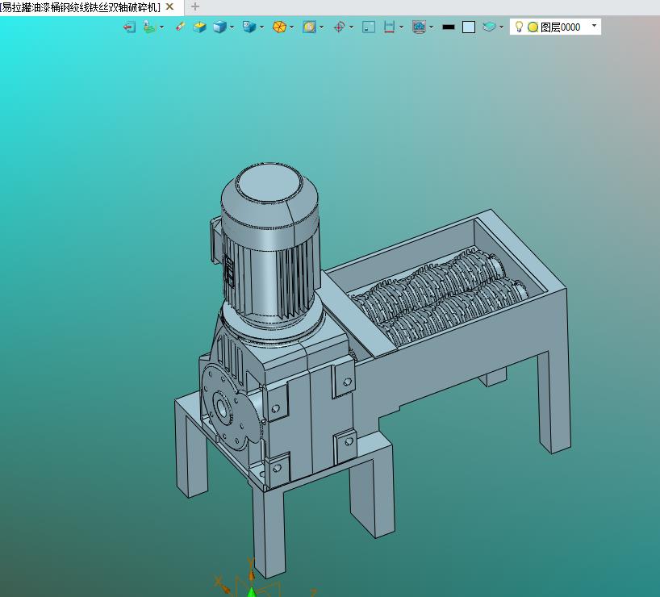The image size is (660, 597).
Task: Click the green sketch plane icon
Action: point(149,27)
